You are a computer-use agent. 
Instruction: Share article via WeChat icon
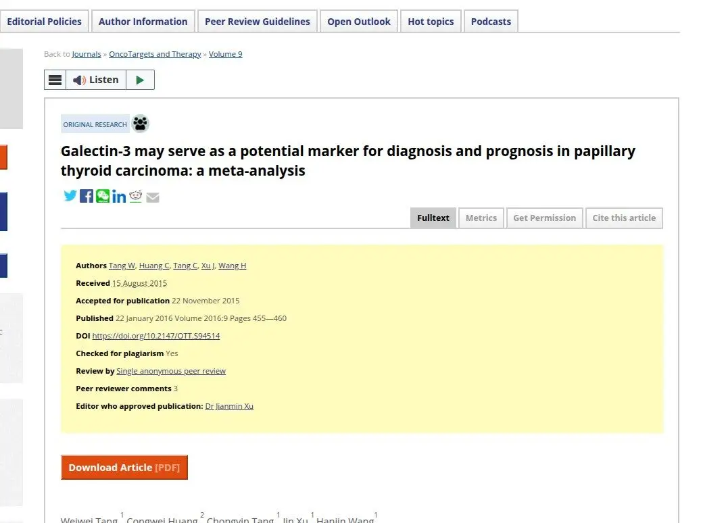tap(103, 196)
